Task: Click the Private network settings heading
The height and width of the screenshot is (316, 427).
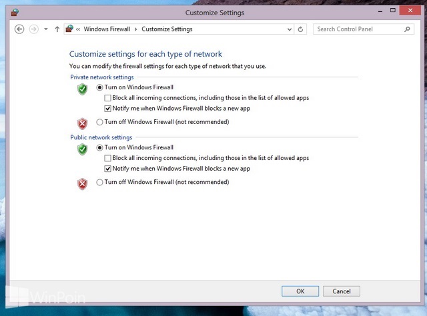Action: (102, 77)
